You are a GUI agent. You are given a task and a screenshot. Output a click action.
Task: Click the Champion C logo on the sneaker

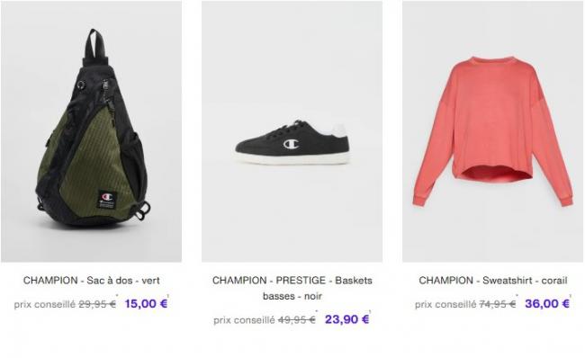point(292,144)
